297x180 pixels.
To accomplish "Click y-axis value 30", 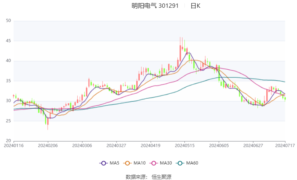I will [x=8, y=101].
